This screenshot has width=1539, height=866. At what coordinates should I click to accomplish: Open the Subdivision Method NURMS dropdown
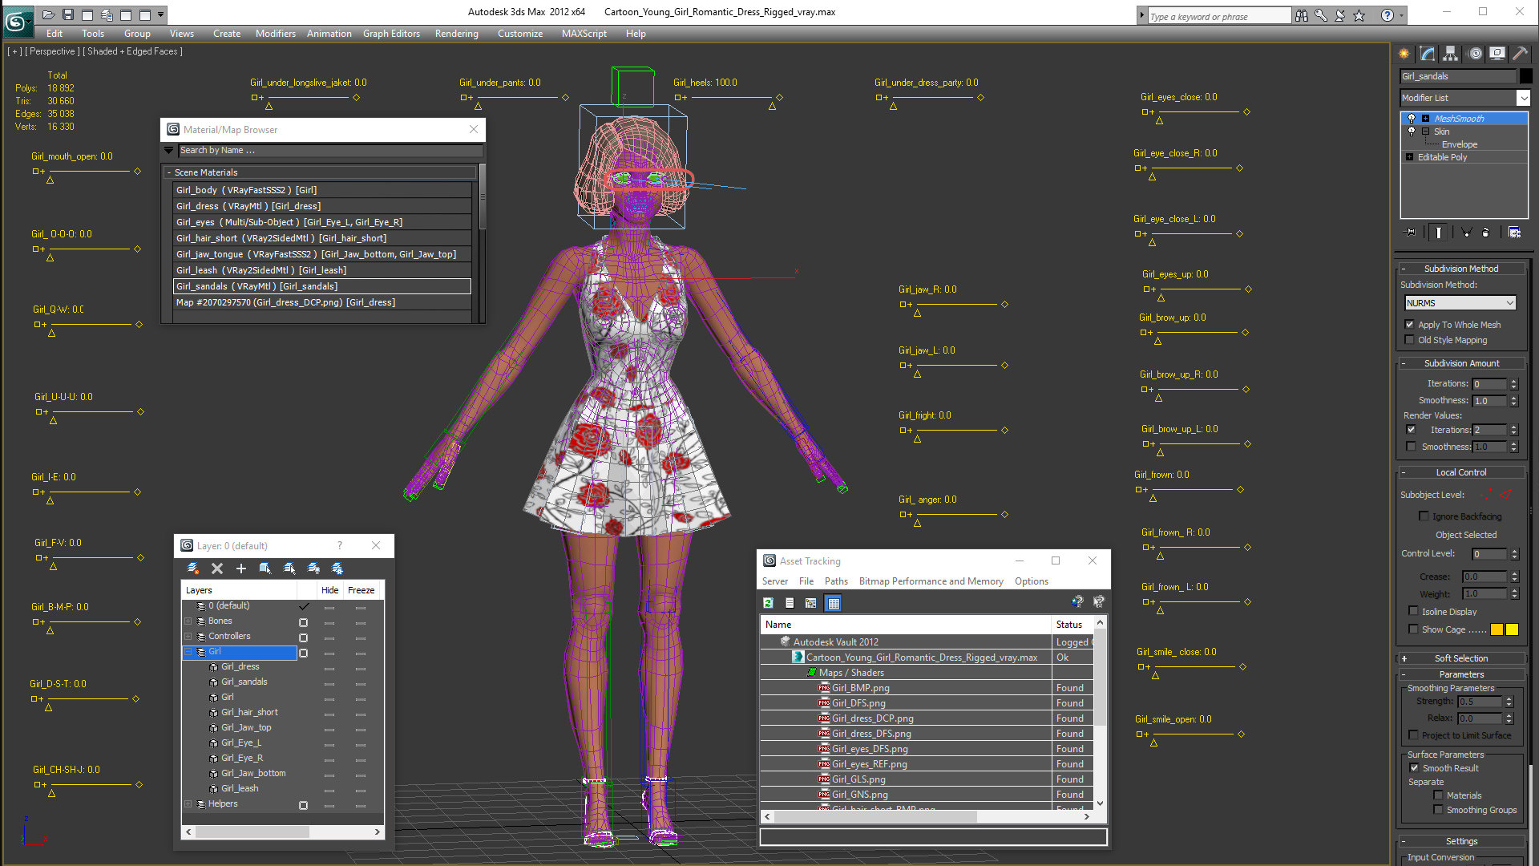1460,303
